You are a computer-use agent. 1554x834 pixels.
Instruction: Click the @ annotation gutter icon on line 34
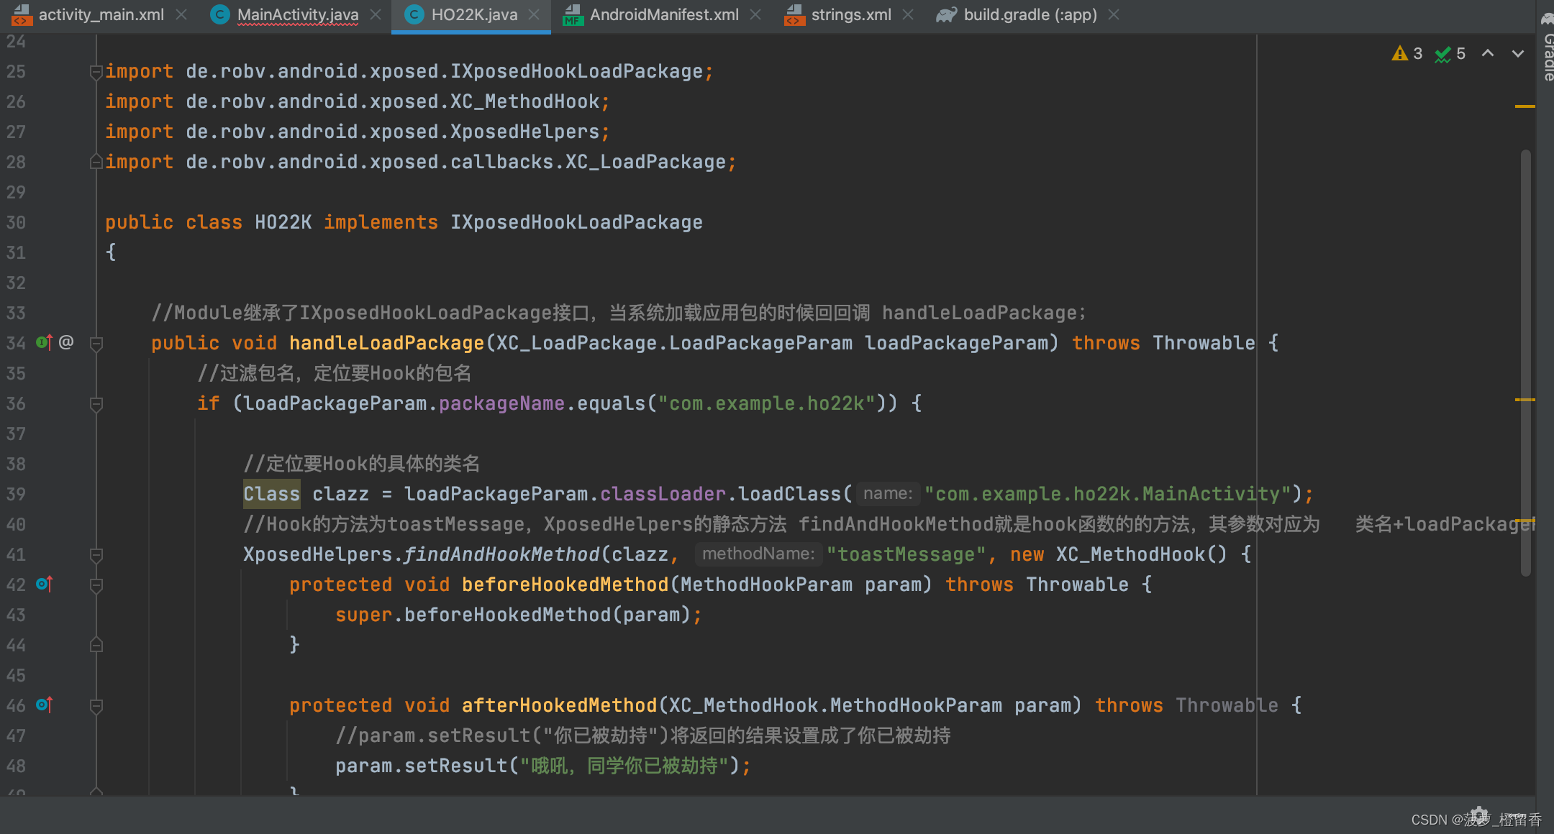point(66,342)
